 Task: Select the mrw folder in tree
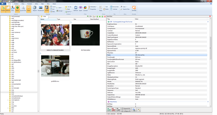coord(13,92)
